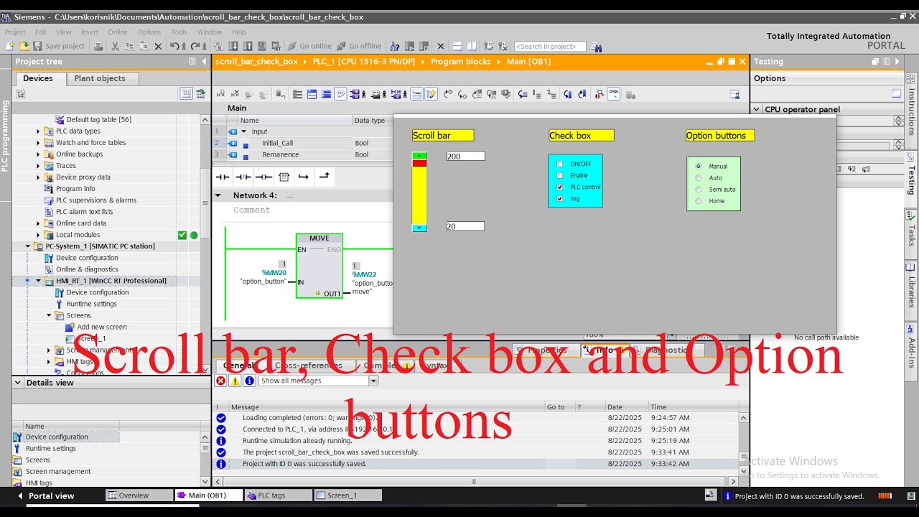Expand Watch and force tables node

click(38, 143)
